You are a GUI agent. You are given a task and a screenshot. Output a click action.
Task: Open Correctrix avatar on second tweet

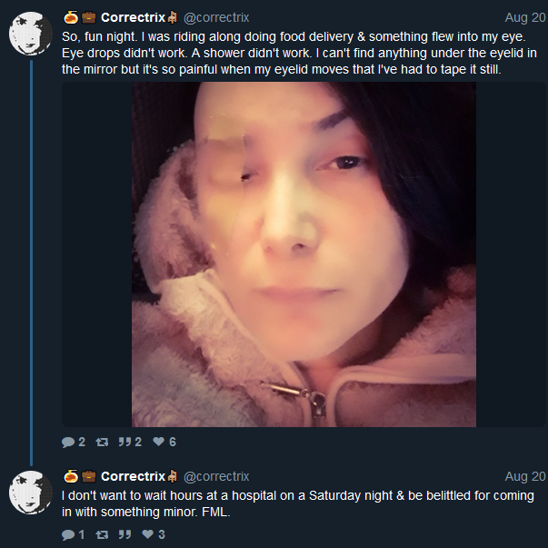[31, 493]
